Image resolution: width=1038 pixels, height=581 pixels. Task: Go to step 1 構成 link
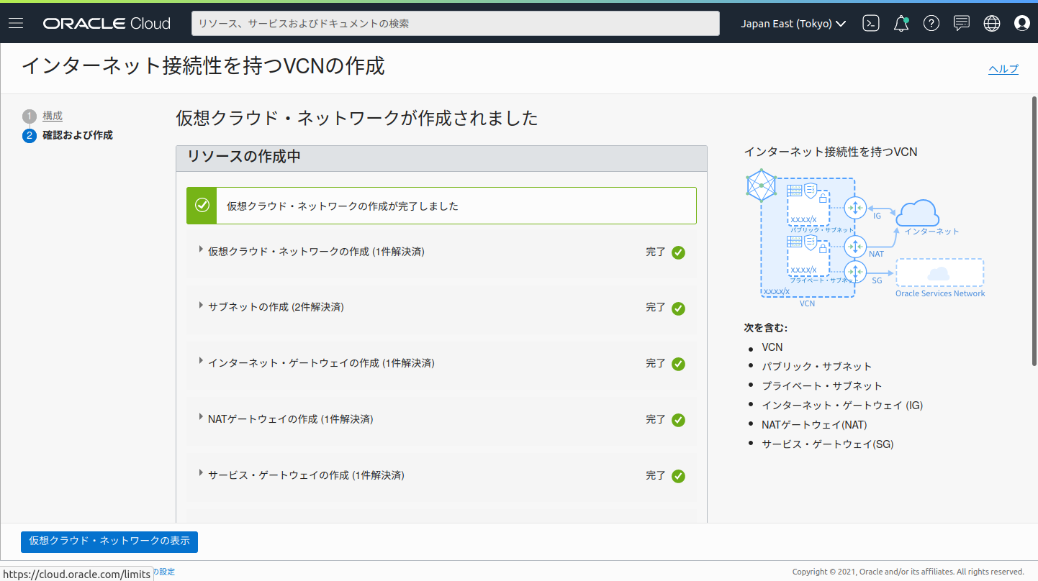53,116
